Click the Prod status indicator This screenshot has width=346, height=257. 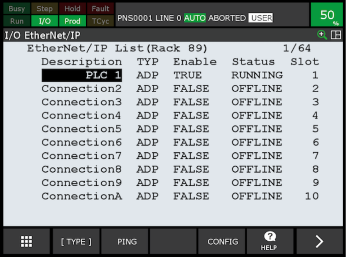pos(72,21)
